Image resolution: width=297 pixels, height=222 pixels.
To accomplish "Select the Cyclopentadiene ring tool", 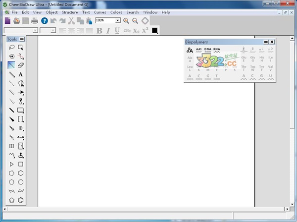I will click(x=12, y=200).
